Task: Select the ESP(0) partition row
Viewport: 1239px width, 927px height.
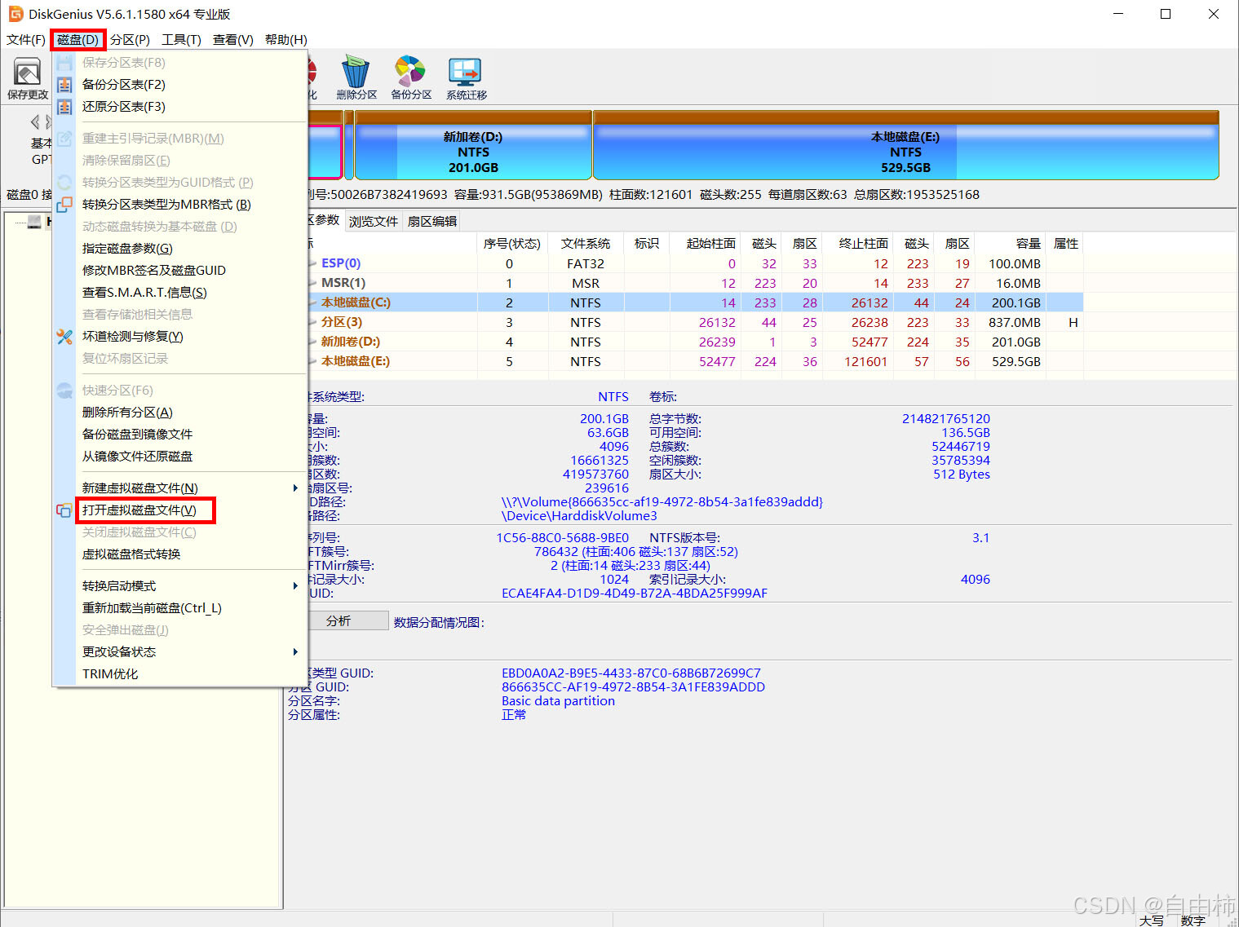Action: 696,263
